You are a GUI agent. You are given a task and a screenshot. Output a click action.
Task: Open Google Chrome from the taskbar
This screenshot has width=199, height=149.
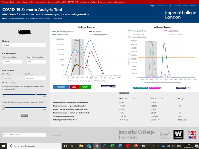(x=97, y=146)
